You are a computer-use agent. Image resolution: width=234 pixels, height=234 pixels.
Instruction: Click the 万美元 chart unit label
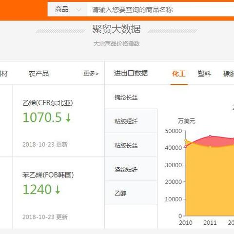click(186, 121)
